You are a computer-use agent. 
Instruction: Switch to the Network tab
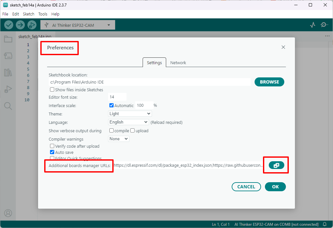178,63
